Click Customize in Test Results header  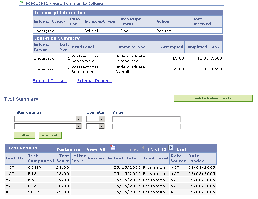pos(68,149)
